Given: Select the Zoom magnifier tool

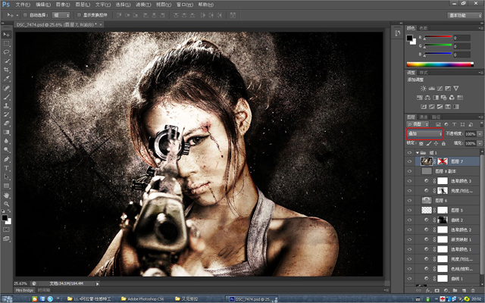Looking at the screenshot, I should point(6,203).
